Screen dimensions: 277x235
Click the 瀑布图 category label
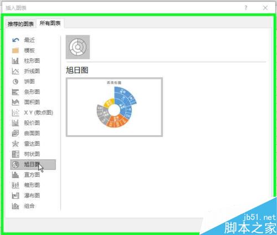(x=32, y=195)
